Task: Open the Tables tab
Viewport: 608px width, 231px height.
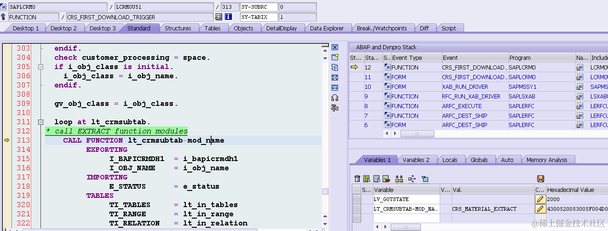Action: tap(212, 28)
